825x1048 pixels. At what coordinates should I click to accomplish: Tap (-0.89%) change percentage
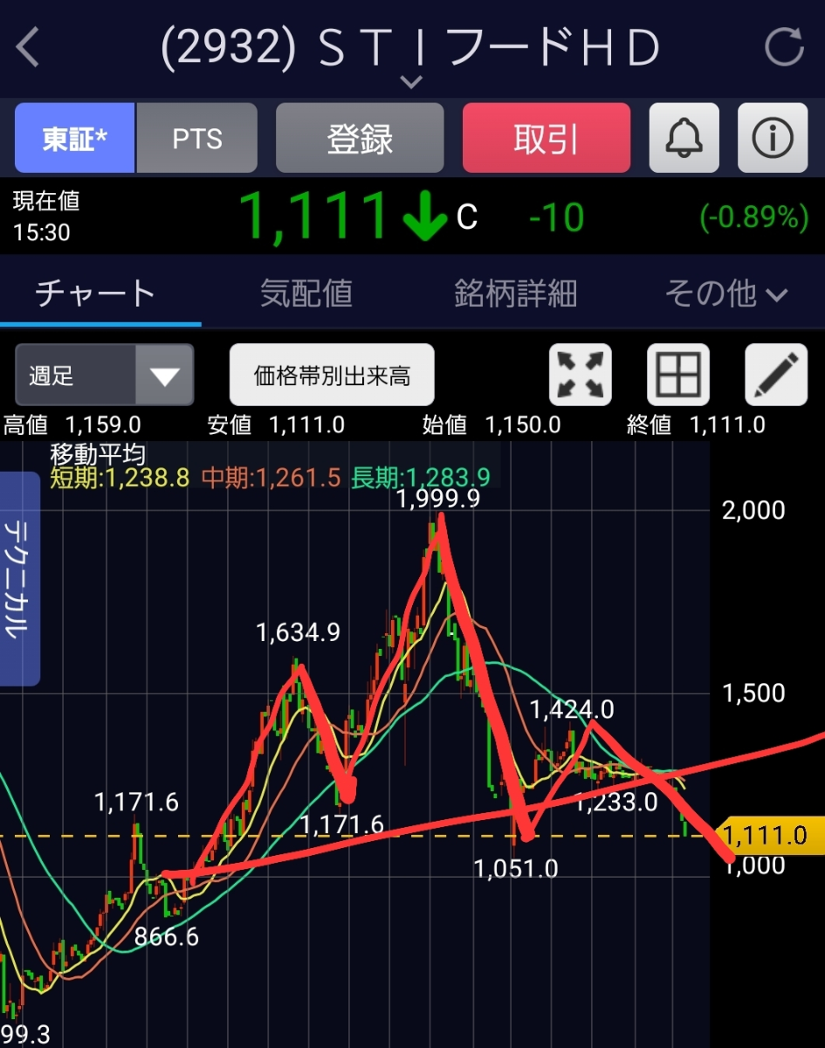coord(754,217)
